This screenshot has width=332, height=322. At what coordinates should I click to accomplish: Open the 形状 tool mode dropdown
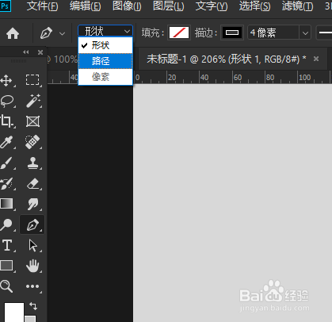[x=105, y=32]
